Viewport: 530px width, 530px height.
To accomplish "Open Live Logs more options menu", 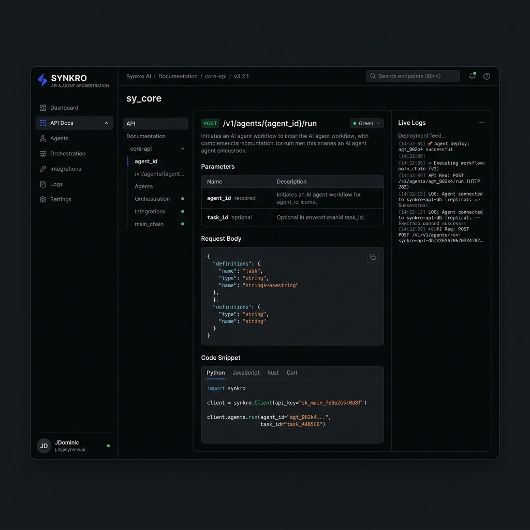I will coord(481,123).
